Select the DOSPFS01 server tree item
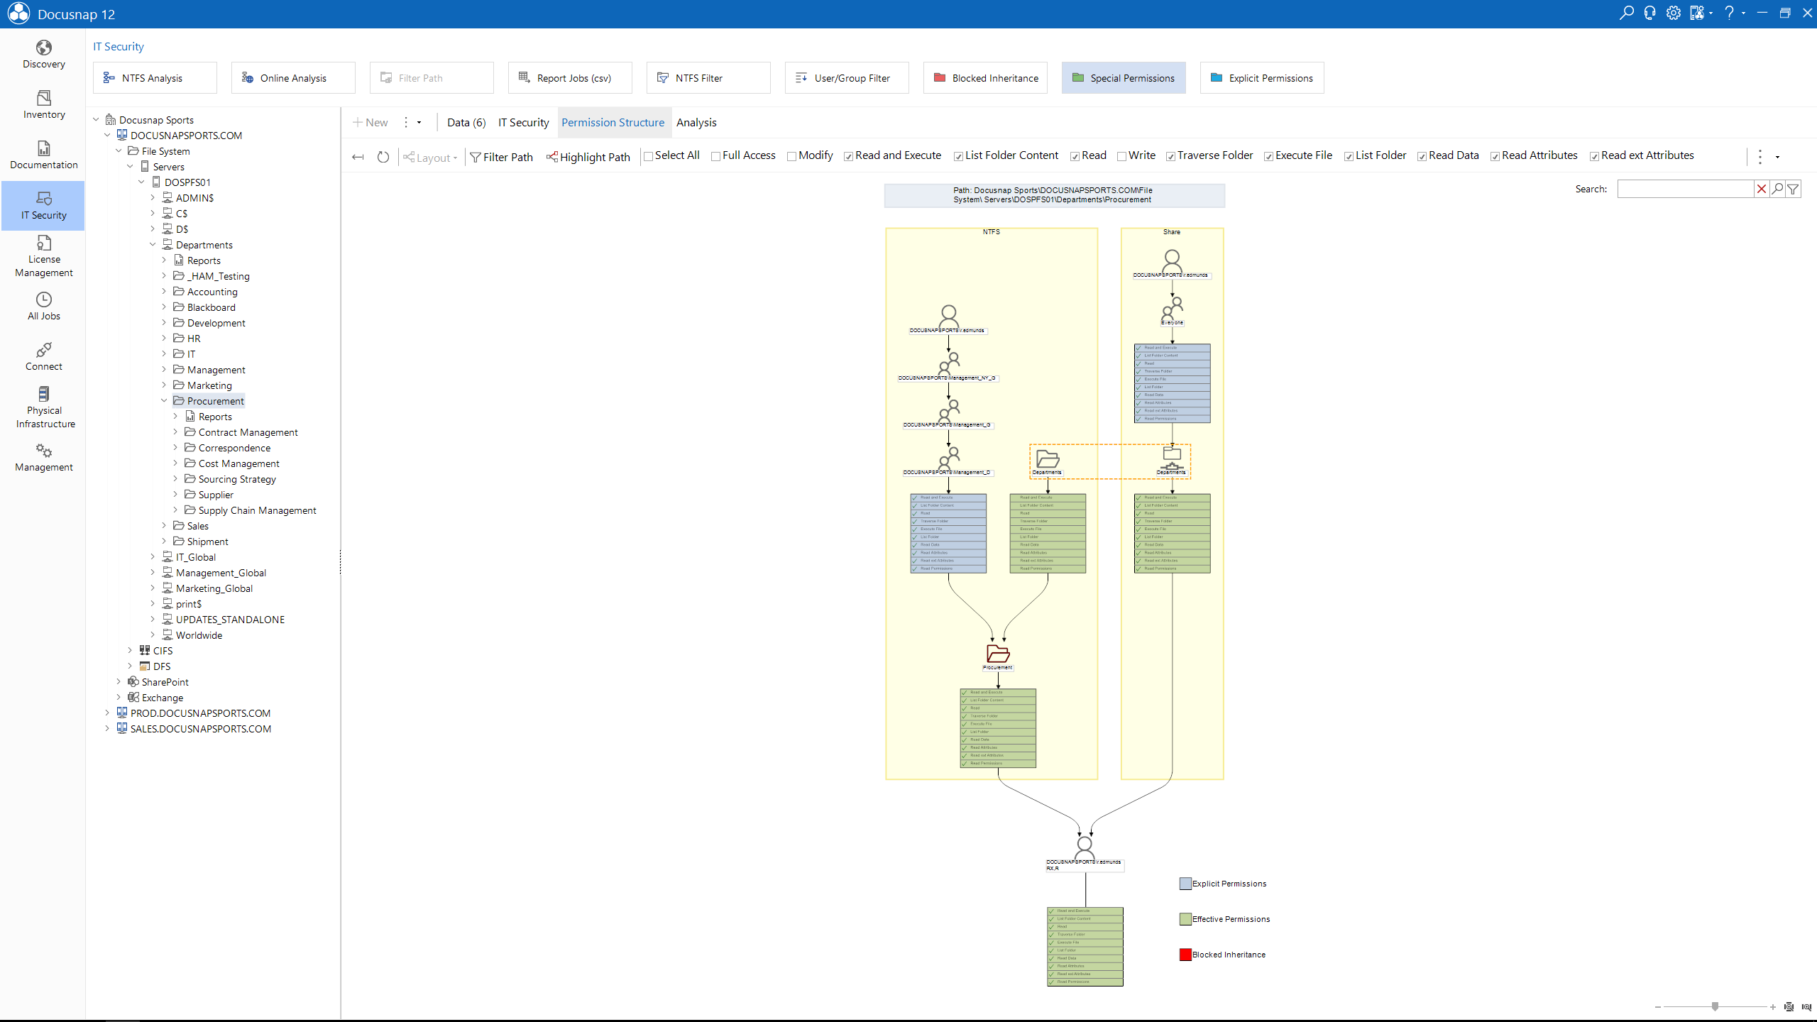 (x=187, y=182)
